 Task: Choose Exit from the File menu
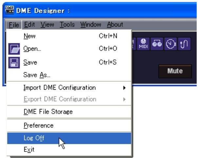69,150
